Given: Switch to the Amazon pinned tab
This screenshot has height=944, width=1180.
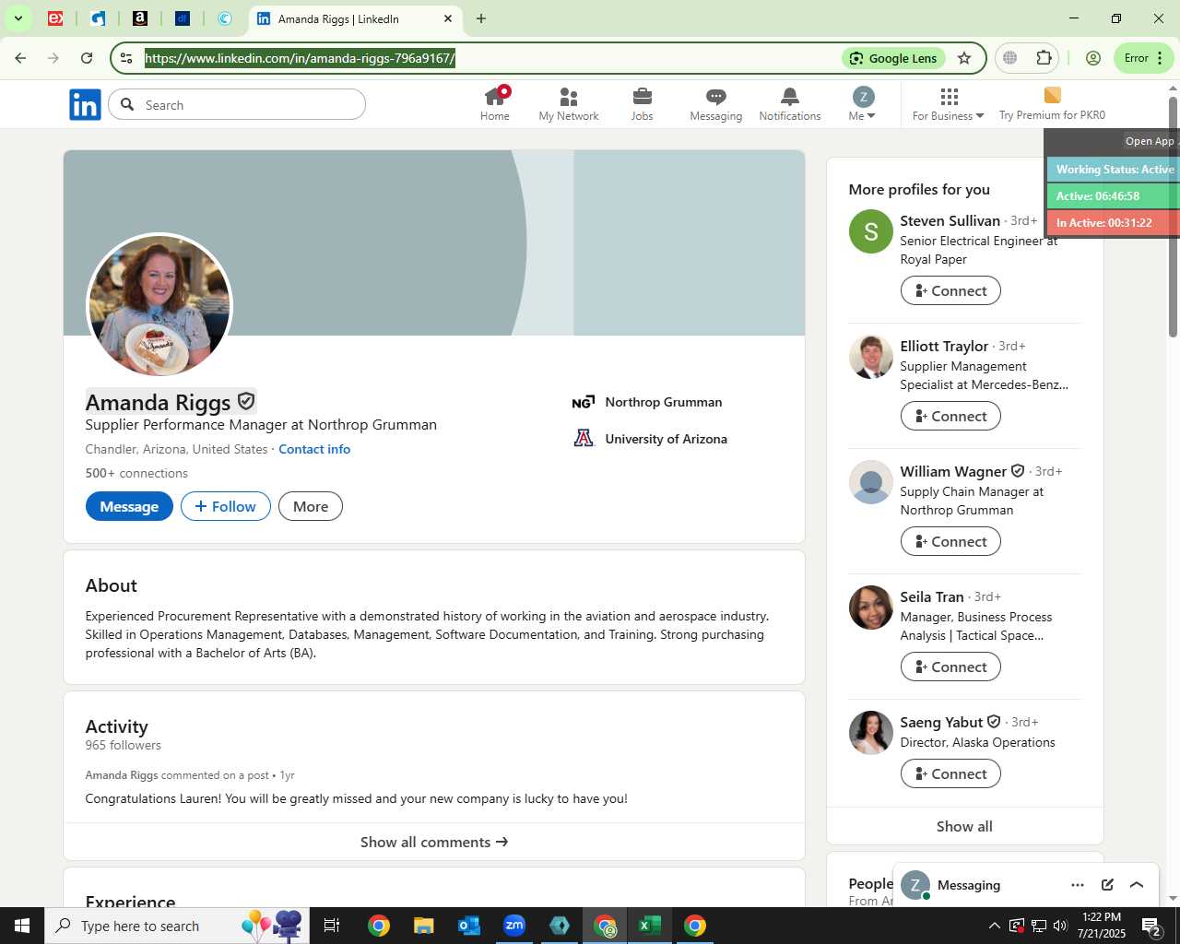Looking at the screenshot, I should pyautogui.click(x=140, y=18).
